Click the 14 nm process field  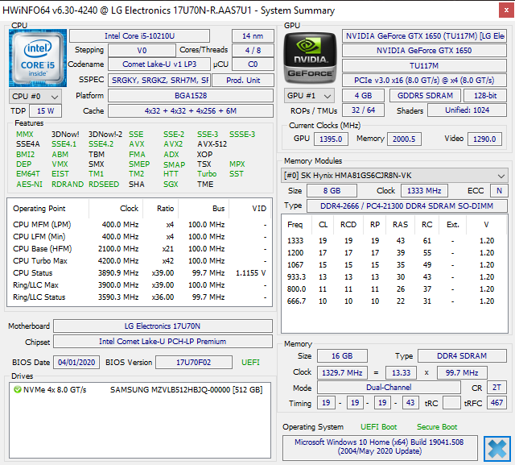point(253,35)
